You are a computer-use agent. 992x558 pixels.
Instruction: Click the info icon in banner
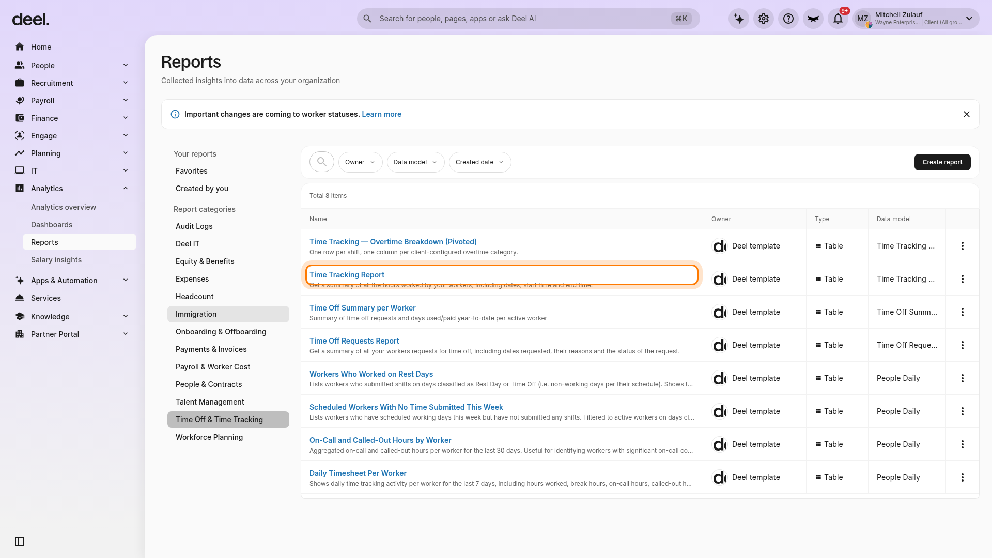pyautogui.click(x=175, y=114)
